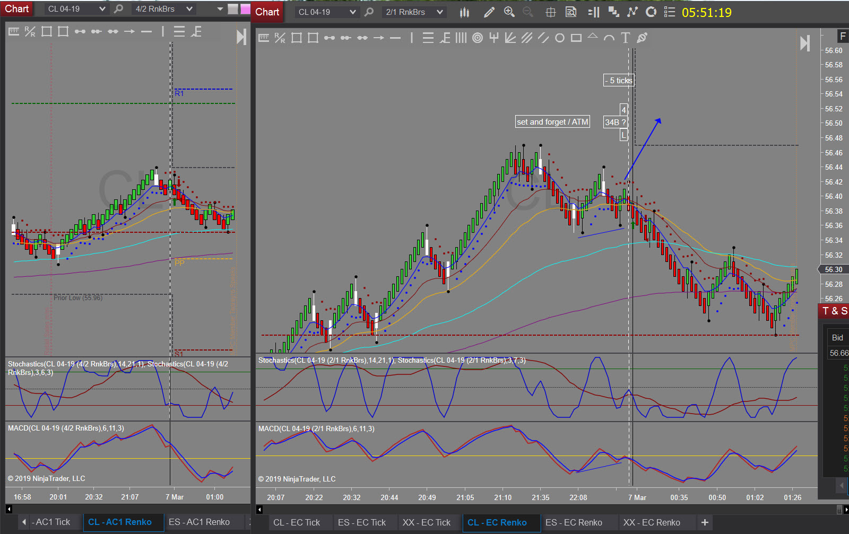Click the T & S window title

(x=835, y=311)
